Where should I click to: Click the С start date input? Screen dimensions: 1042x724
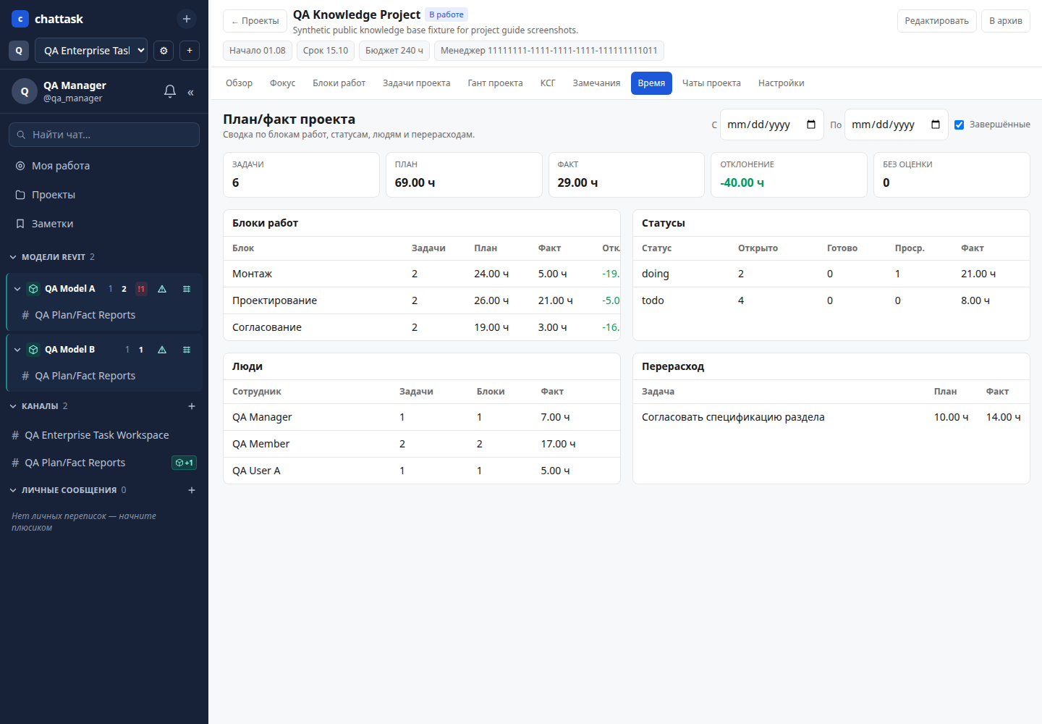click(771, 125)
